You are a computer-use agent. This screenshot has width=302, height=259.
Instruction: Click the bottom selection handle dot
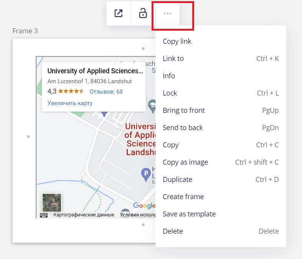143,224
